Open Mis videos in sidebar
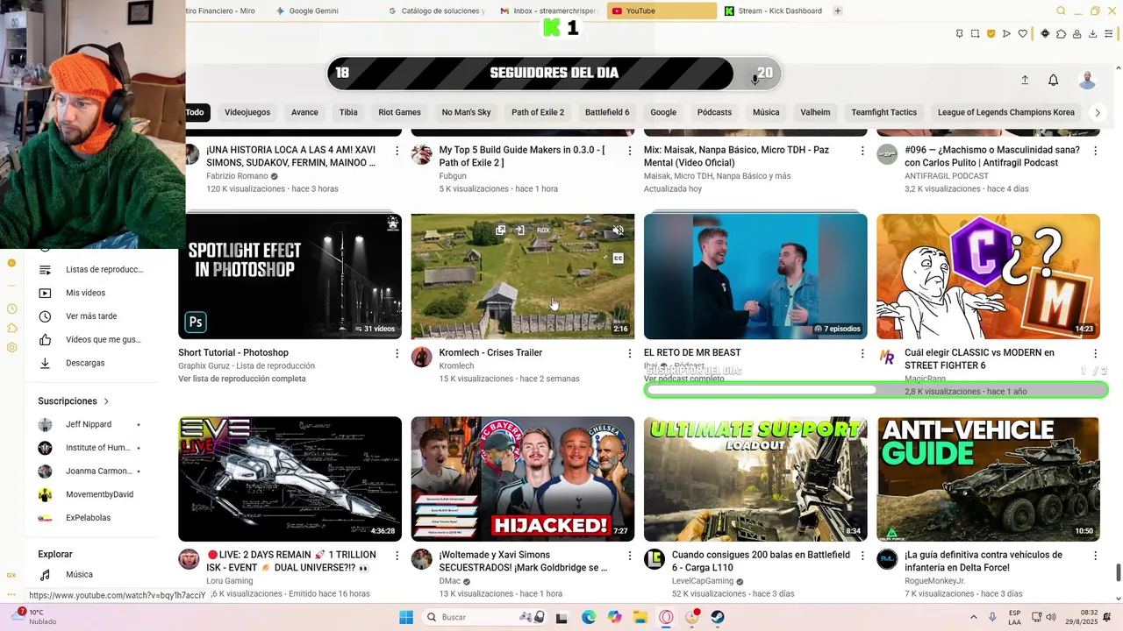The width and height of the screenshot is (1123, 631). tap(93, 293)
